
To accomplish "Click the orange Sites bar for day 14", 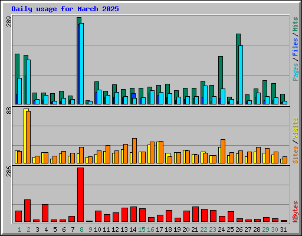I will click(x=134, y=150).
